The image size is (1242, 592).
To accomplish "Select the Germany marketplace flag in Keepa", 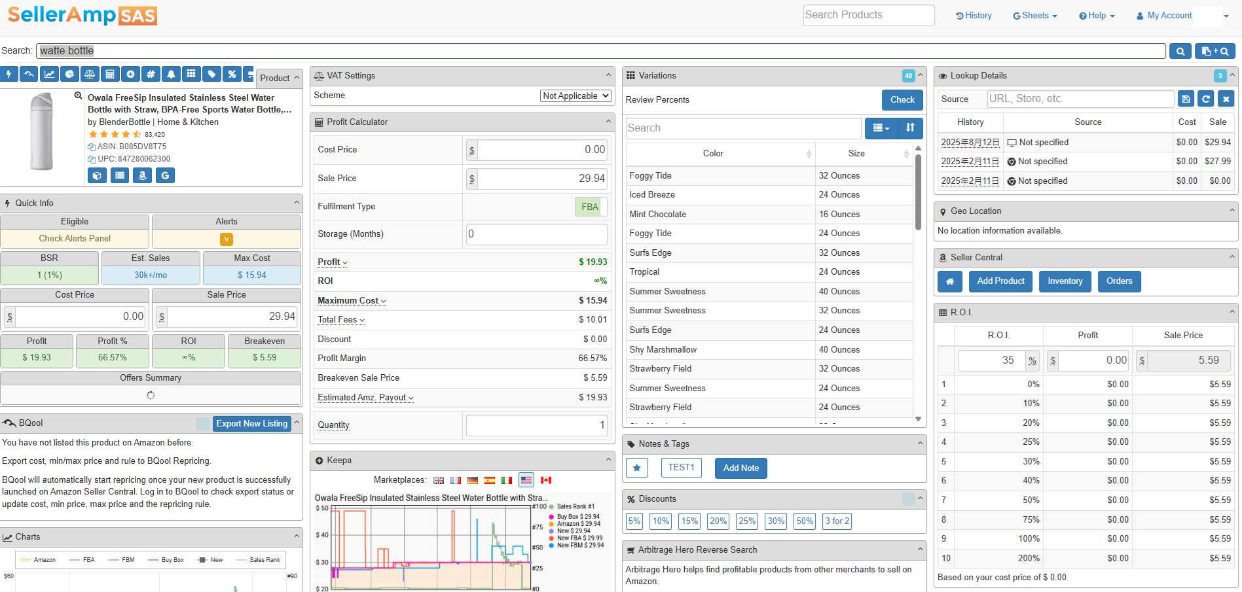I will (x=473, y=480).
